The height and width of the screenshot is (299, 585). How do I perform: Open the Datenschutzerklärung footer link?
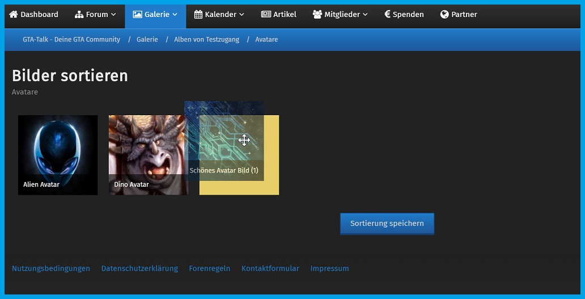pos(139,268)
